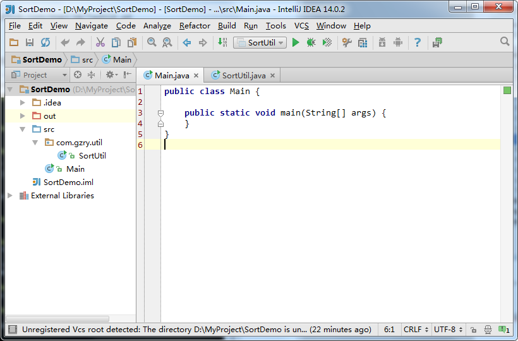The height and width of the screenshot is (341, 518).
Task: Collapse the src folder
Action: tap(23, 129)
